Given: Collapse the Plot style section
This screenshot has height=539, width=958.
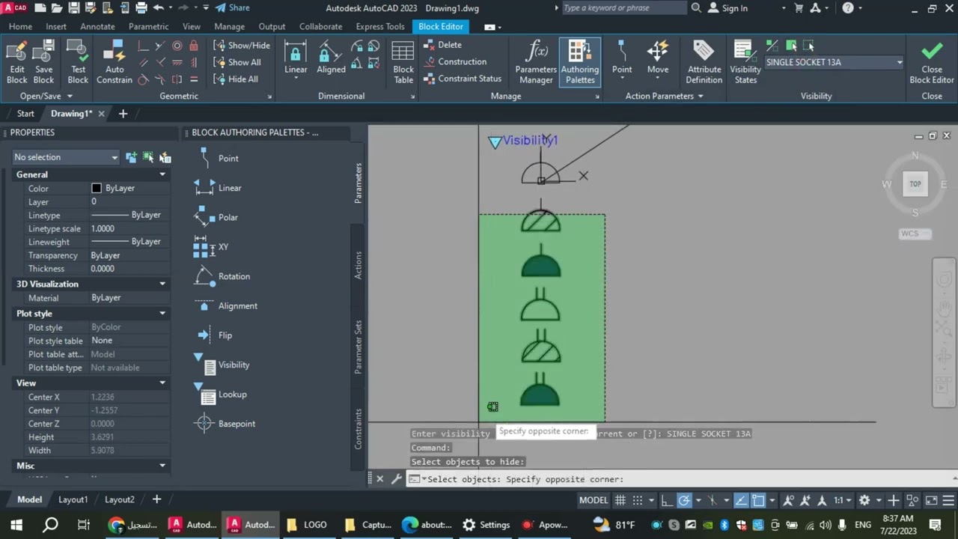Looking at the screenshot, I should pyautogui.click(x=162, y=314).
